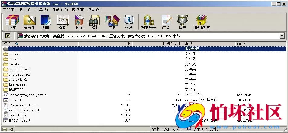Open the 信息 (Info) toolbar icon
The height and width of the screenshot is (133, 288).
click(x=129, y=22)
